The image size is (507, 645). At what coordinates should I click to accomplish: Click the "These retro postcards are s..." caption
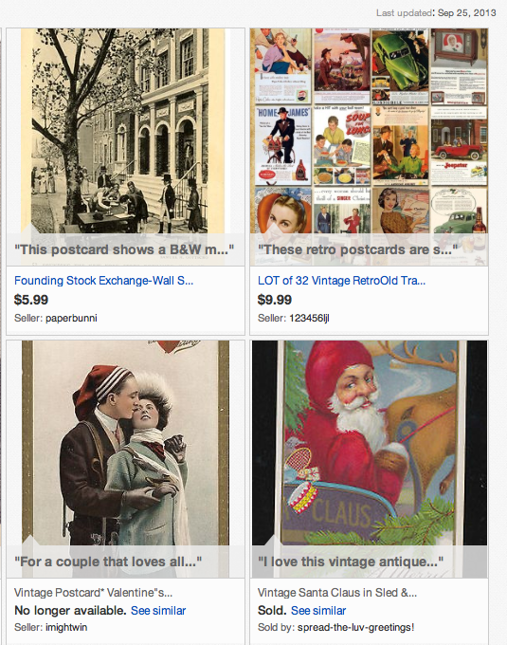357,249
